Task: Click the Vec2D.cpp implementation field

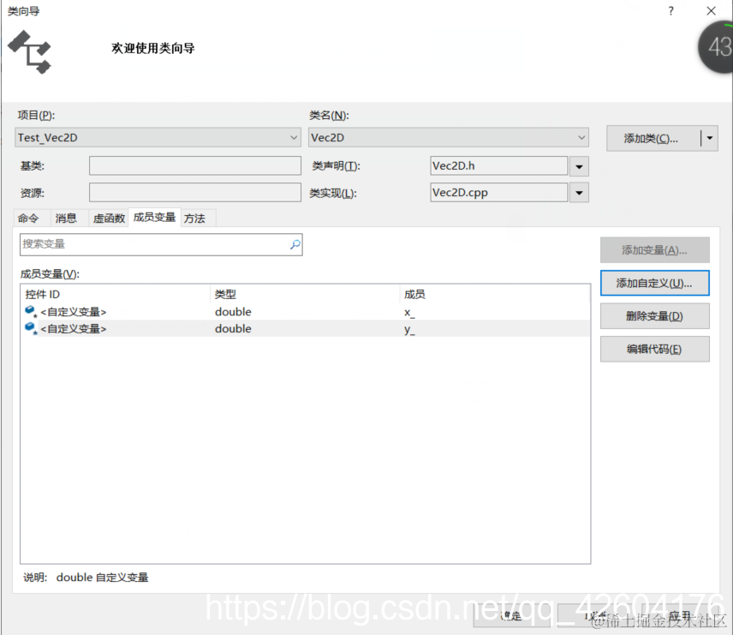Action: pyautogui.click(x=498, y=192)
